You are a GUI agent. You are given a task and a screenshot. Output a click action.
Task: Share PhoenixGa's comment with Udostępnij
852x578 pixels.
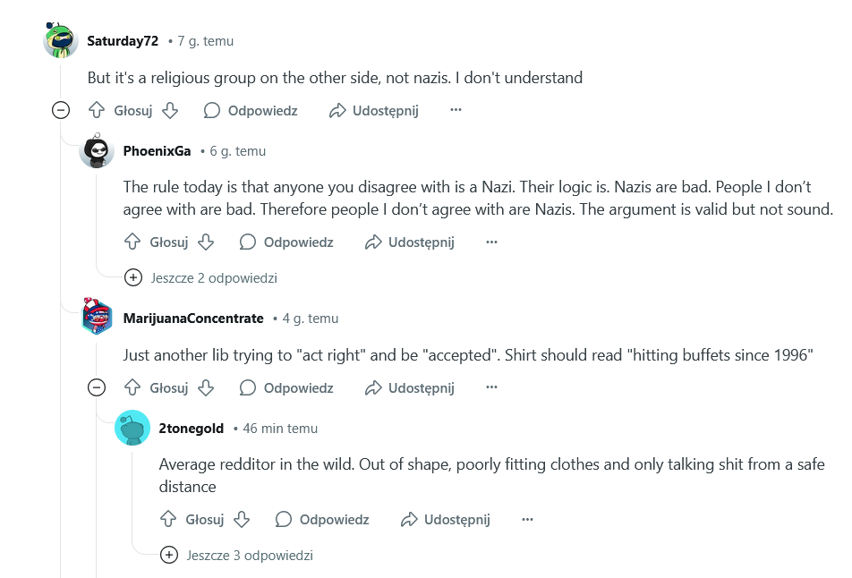pyautogui.click(x=410, y=242)
